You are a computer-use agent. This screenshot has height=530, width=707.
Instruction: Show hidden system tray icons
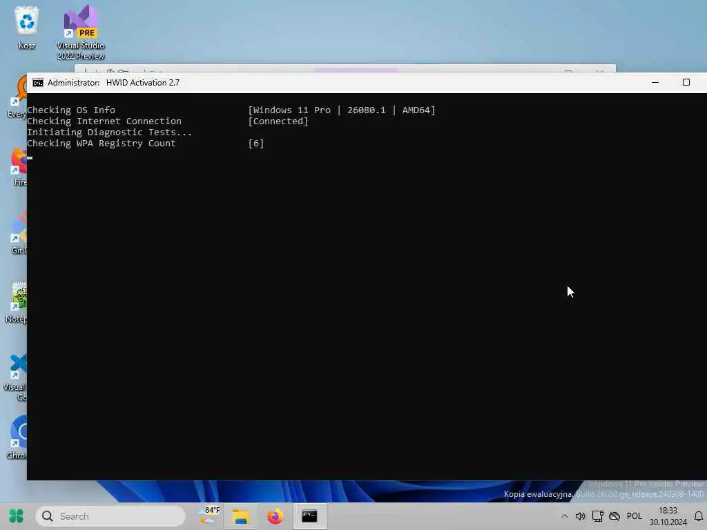(565, 516)
